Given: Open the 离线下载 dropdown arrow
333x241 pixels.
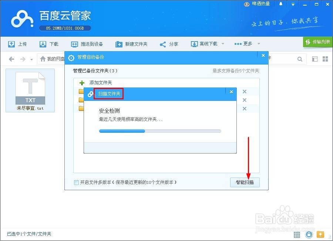Looking at the screenshot, I should tap(222, 44).
